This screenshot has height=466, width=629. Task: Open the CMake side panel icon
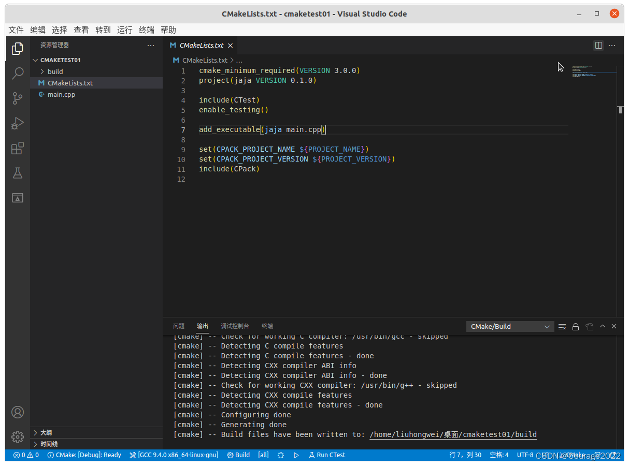point(18,198)
